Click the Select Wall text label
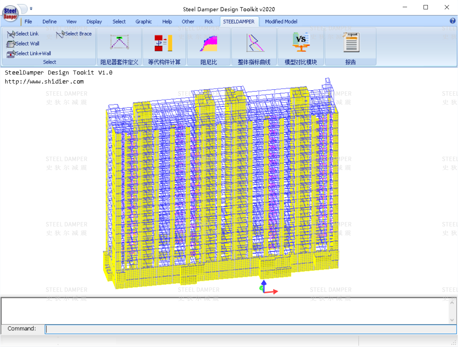Viewport: 458px width, 347px height. click(27, 43)
